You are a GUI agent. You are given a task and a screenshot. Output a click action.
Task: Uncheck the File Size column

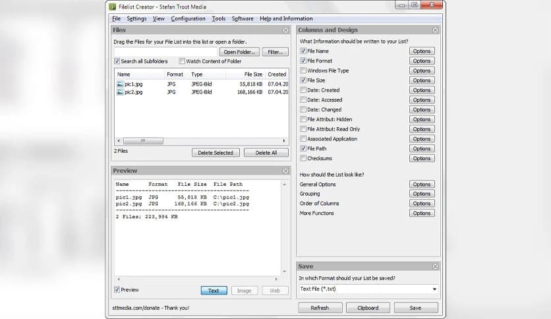click(303, 80)
